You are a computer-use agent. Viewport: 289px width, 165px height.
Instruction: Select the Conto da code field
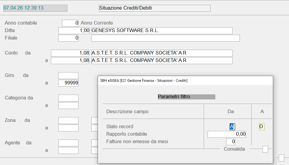(70, 53)
